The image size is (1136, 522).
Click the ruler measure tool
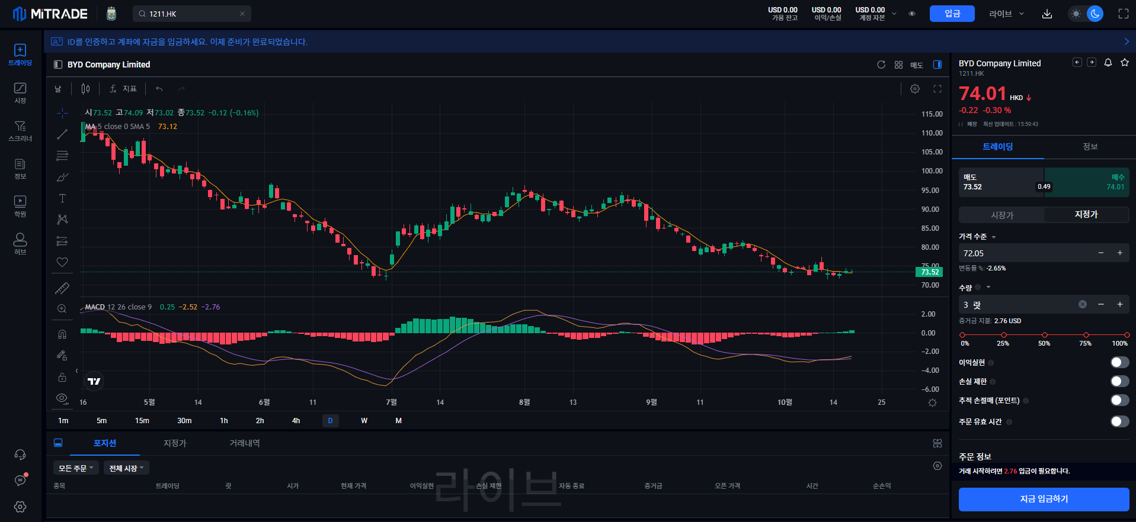point(62,288)
